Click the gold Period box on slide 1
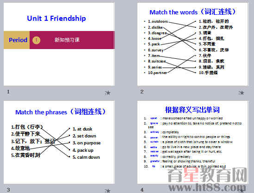This screenshot has width=254, height=193. (17, 40)
